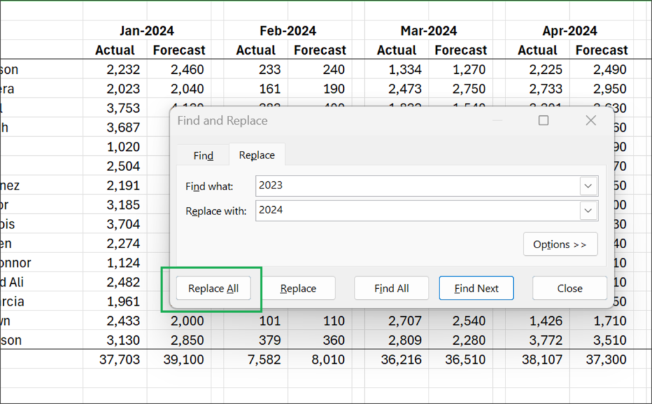Viewport: 652px width, 404px height.
Task: Click into the Find what text field
Action: (417, 186)
